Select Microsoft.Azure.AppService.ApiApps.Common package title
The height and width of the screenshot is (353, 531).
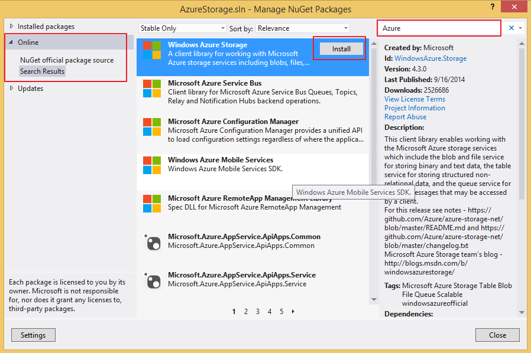244,236
